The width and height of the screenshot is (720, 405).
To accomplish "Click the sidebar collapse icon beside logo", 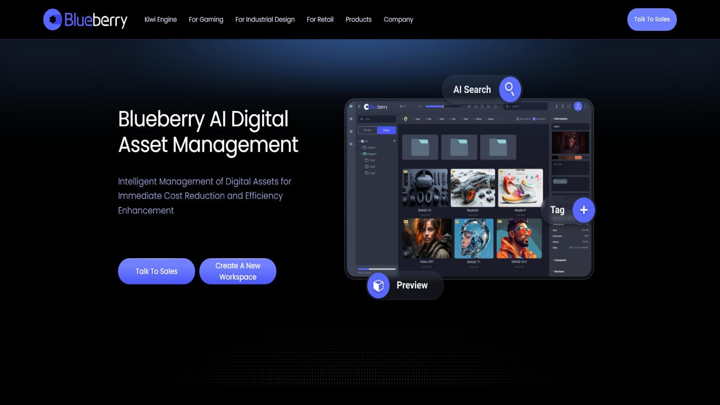I will (359, 106).
